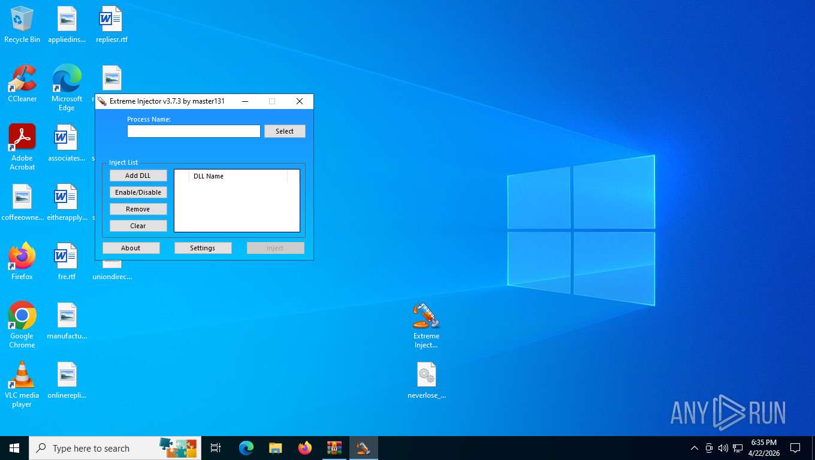Open Microsoft Edge from the taskbar
The image size is (815, 460).
(x=246, y=448)
